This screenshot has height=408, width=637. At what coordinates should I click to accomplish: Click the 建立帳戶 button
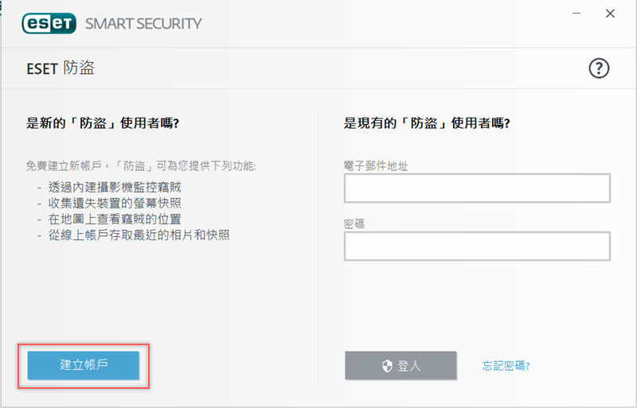(84, 365)
